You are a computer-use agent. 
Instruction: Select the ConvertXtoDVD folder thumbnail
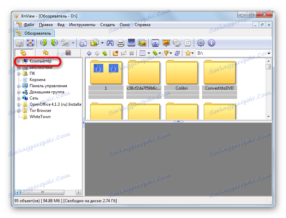220,79
